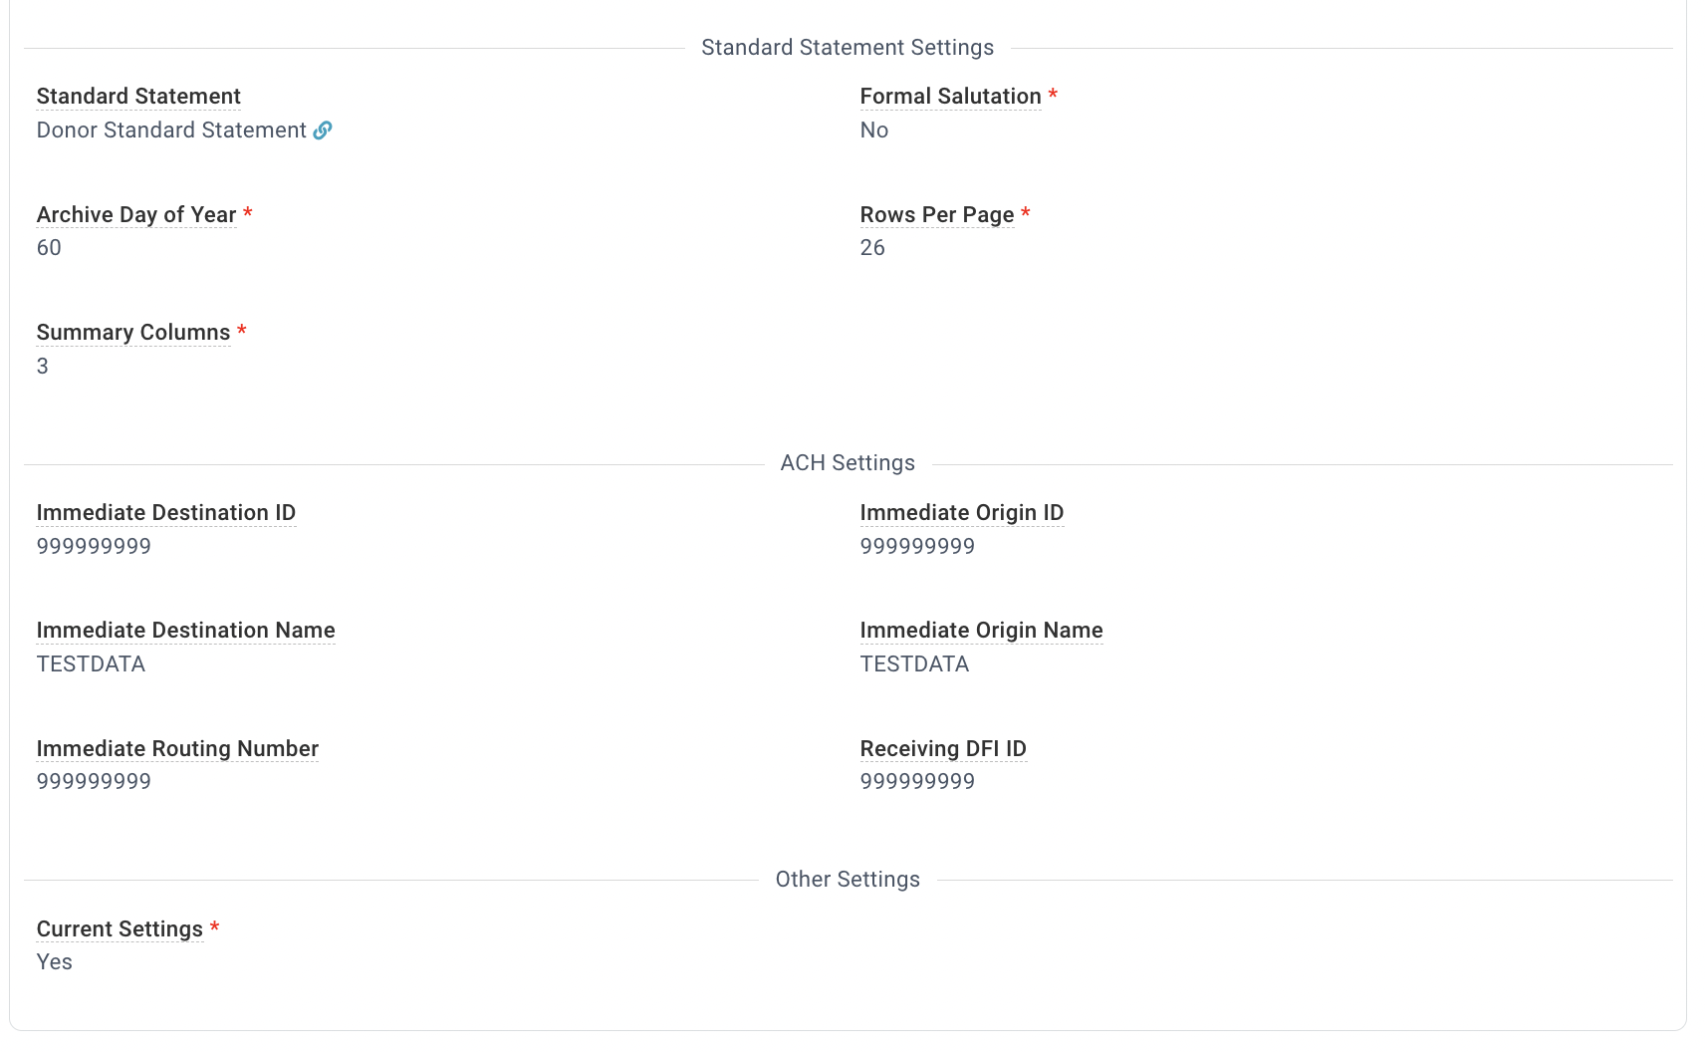Click the Current Settings value Yes
The width and height of the screenshot is (1705, 1052).
(55, 962)
